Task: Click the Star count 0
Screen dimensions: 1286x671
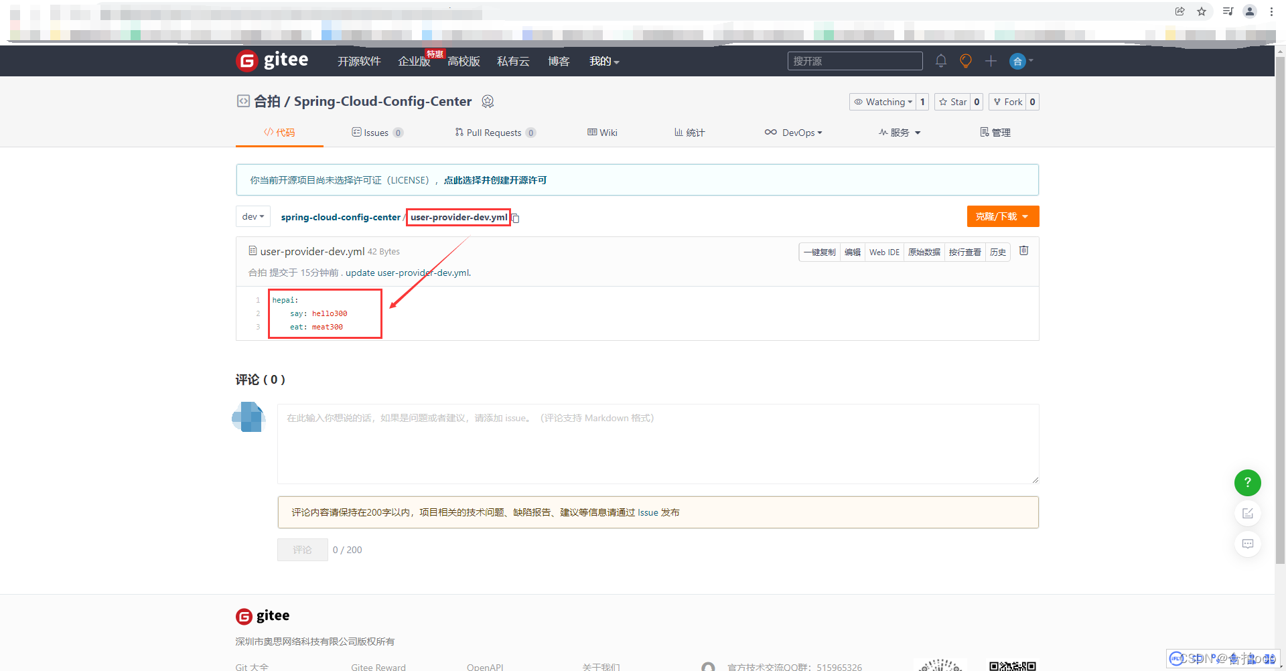Action: [x=977, y=102]
